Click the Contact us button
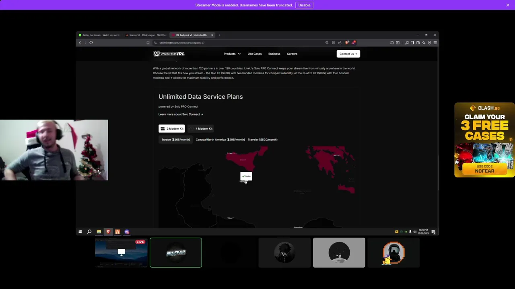The image size is (515, 289). (x=348, y=54)
